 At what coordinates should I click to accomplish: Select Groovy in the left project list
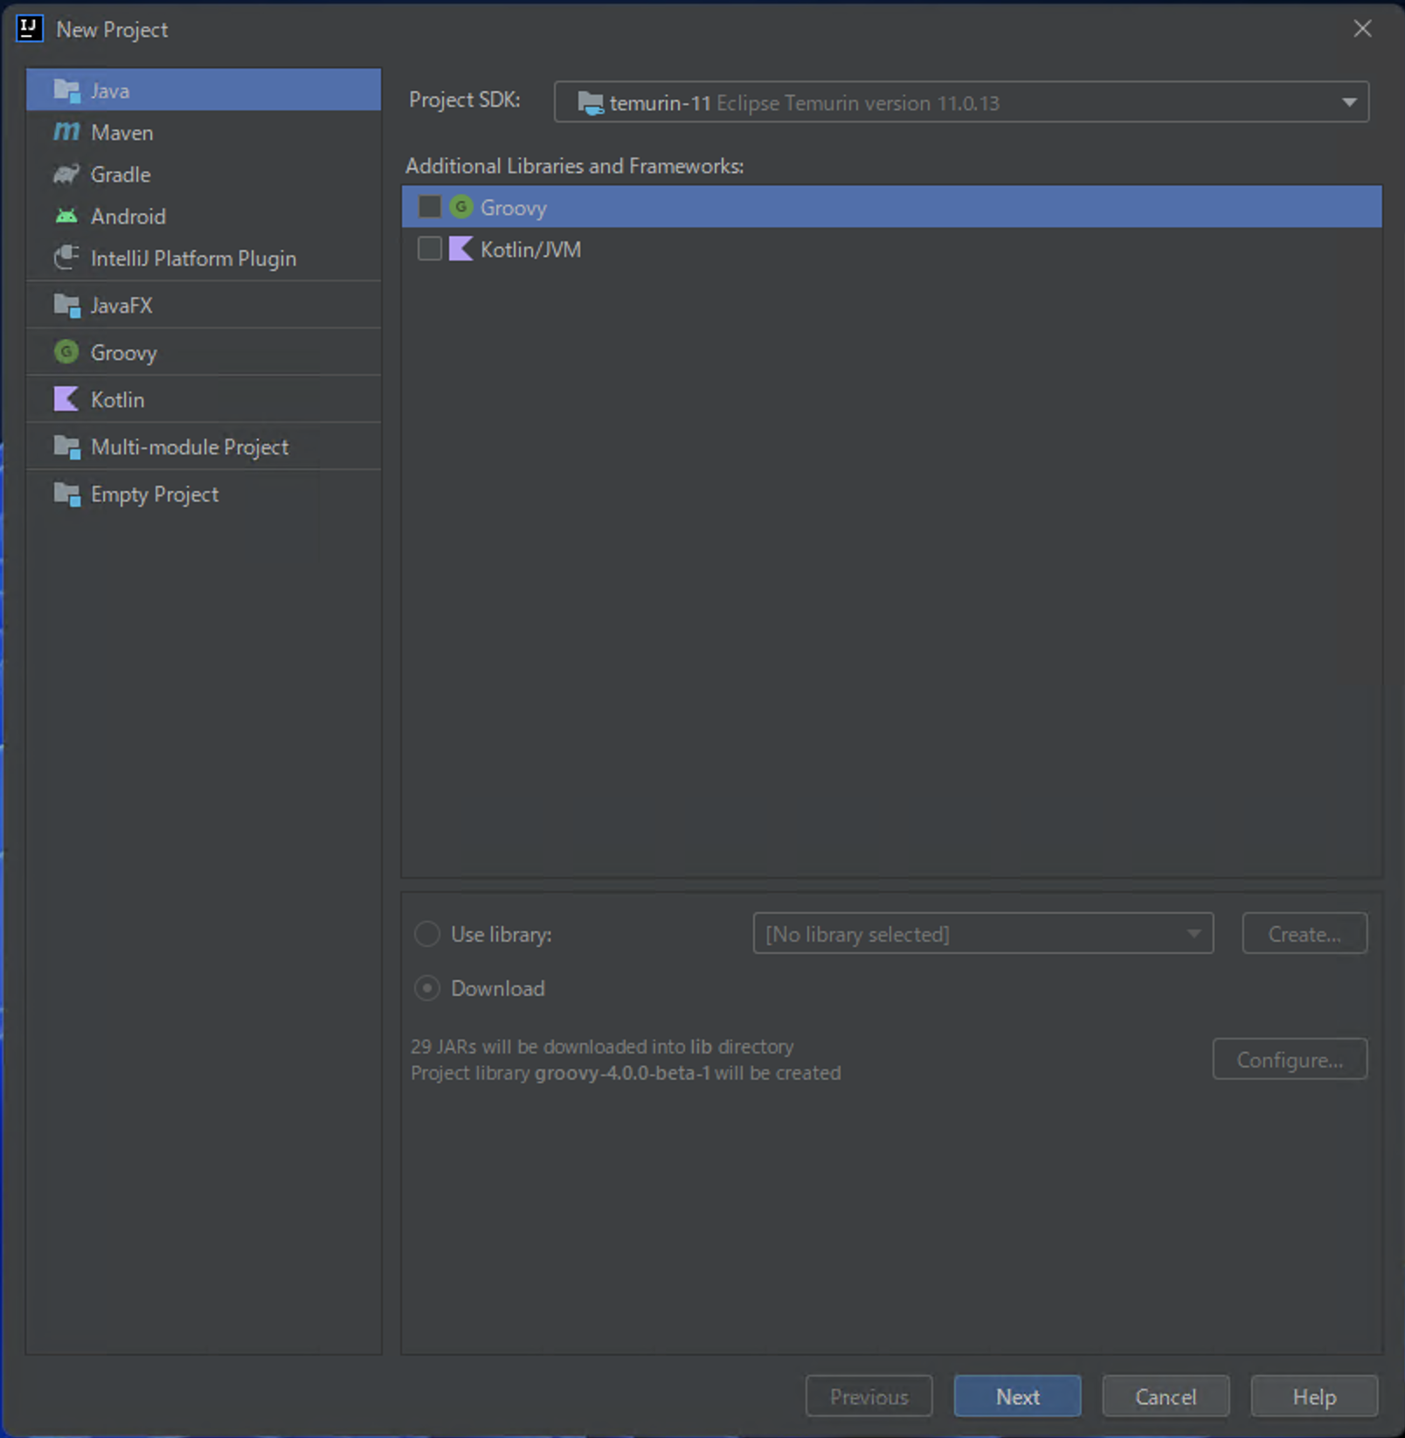204,352
